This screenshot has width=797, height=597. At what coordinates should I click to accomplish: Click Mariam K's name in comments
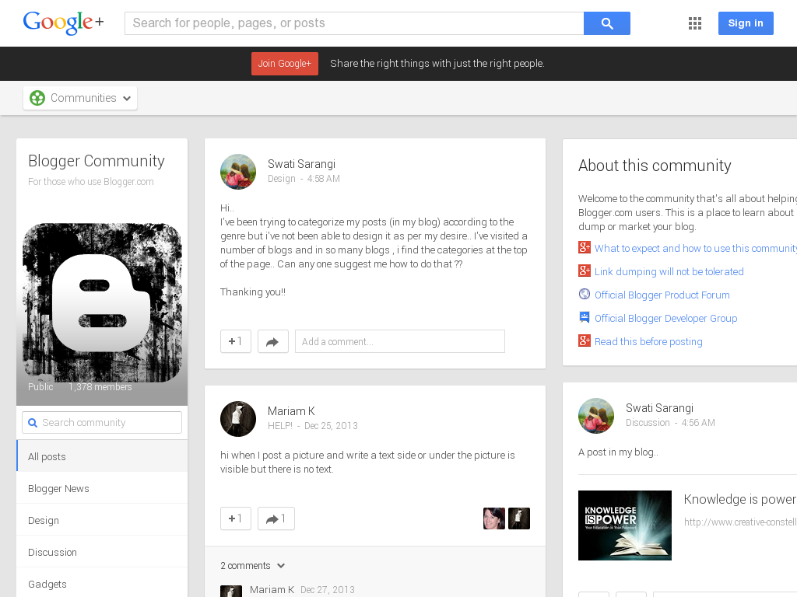tap(272, 590)
